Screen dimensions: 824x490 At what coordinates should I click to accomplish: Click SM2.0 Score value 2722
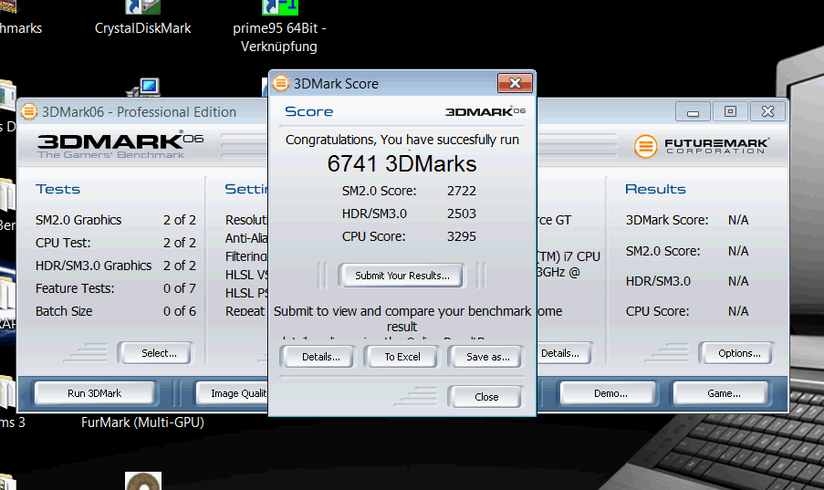coord(462,191)
